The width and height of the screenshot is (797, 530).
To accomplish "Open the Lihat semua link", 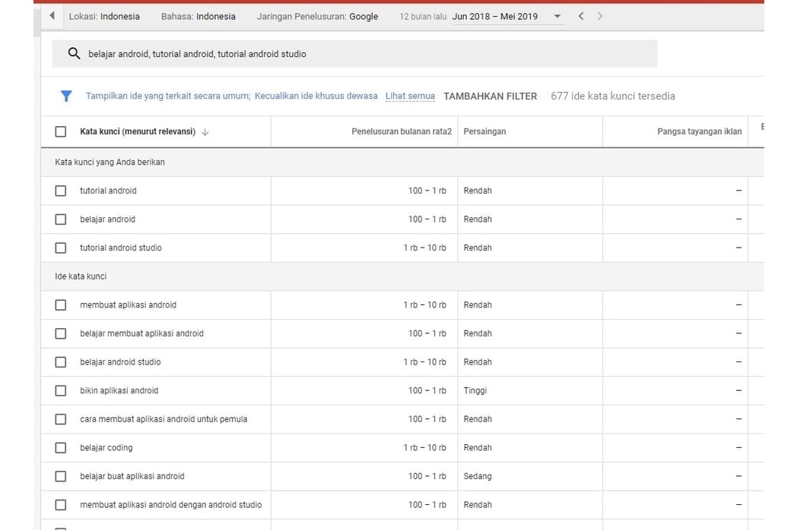I will click(410, 96).
